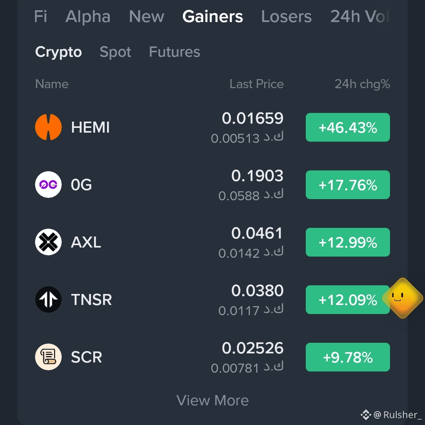The image size is (425, 425).
Task: Open the AXL price 0.0461 row
Action: [x=213, y=242]
